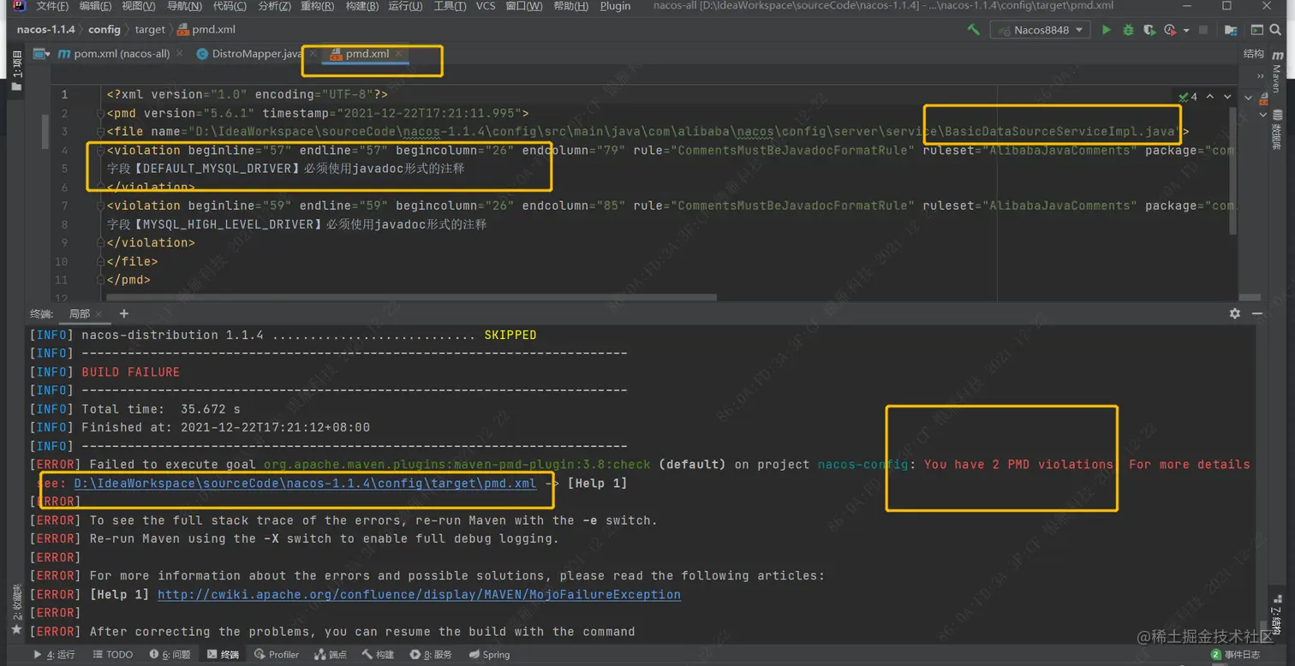Open the 重构(R) menu
1295x666 pixels.
pos(319,6)
